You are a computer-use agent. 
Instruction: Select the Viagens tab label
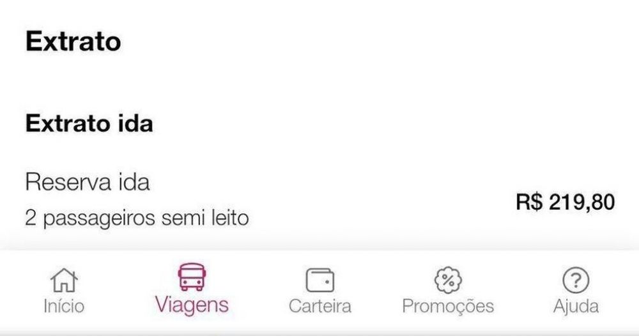(x=192, y=305)
